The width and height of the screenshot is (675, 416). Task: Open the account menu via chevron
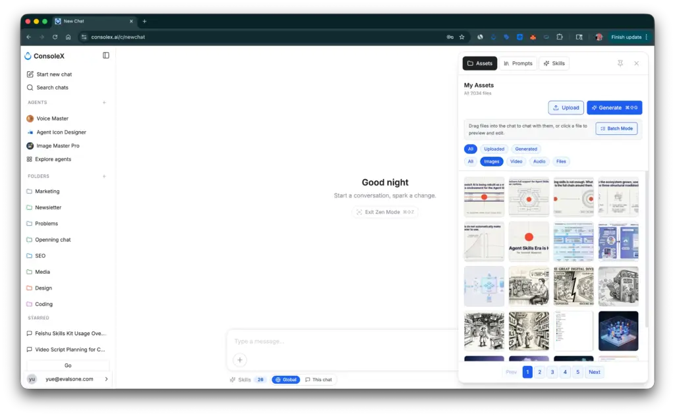pyautogui.click(x=105, y=378)
